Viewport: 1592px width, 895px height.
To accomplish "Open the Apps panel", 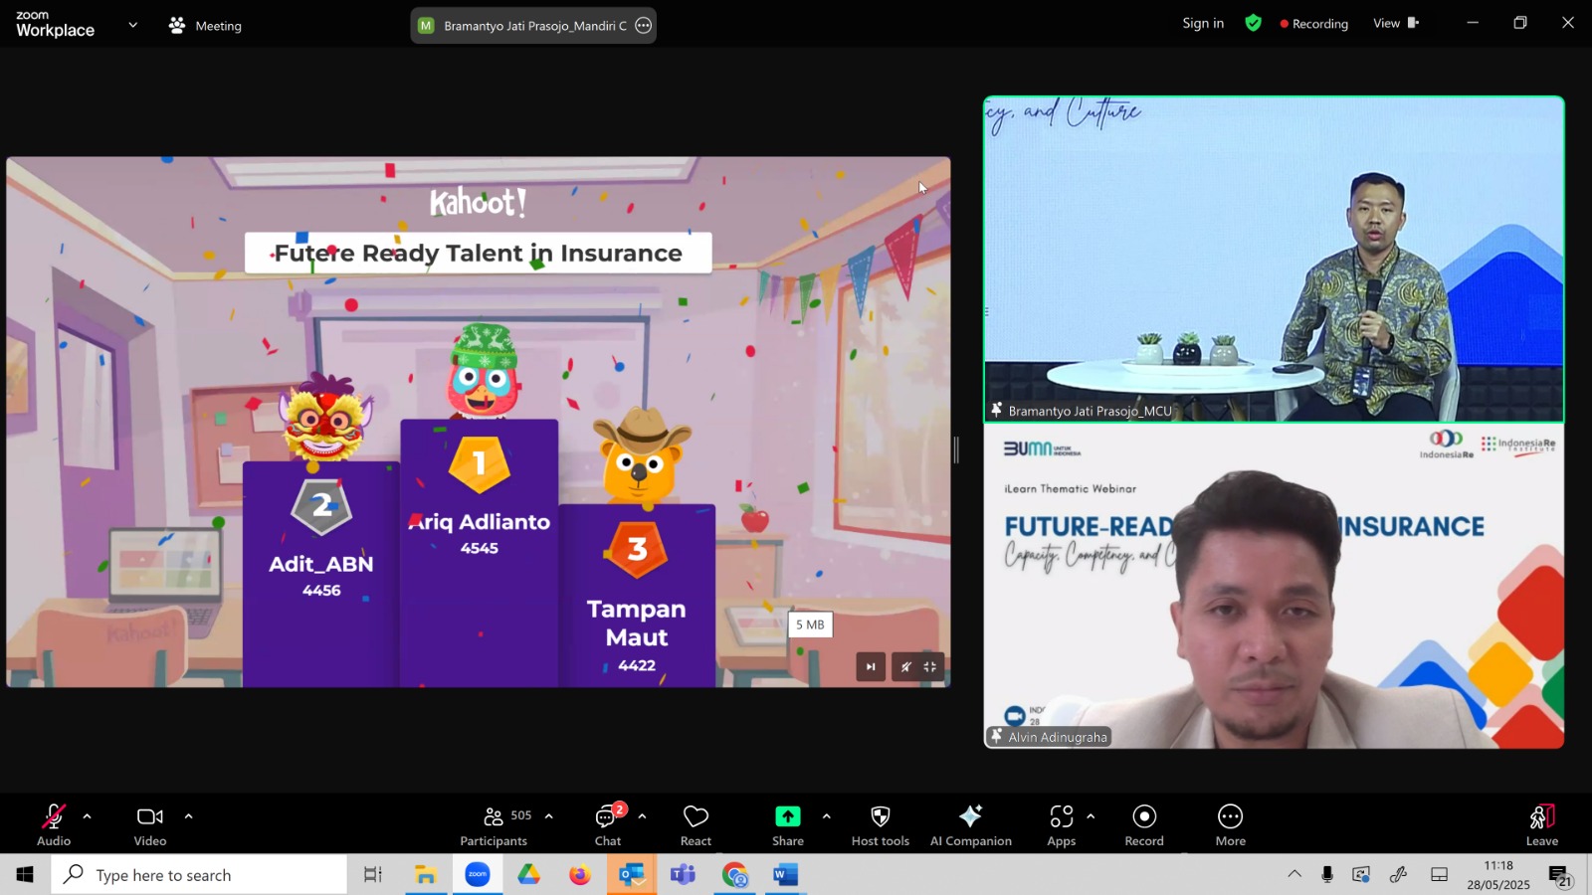I will click(1061, 824).
